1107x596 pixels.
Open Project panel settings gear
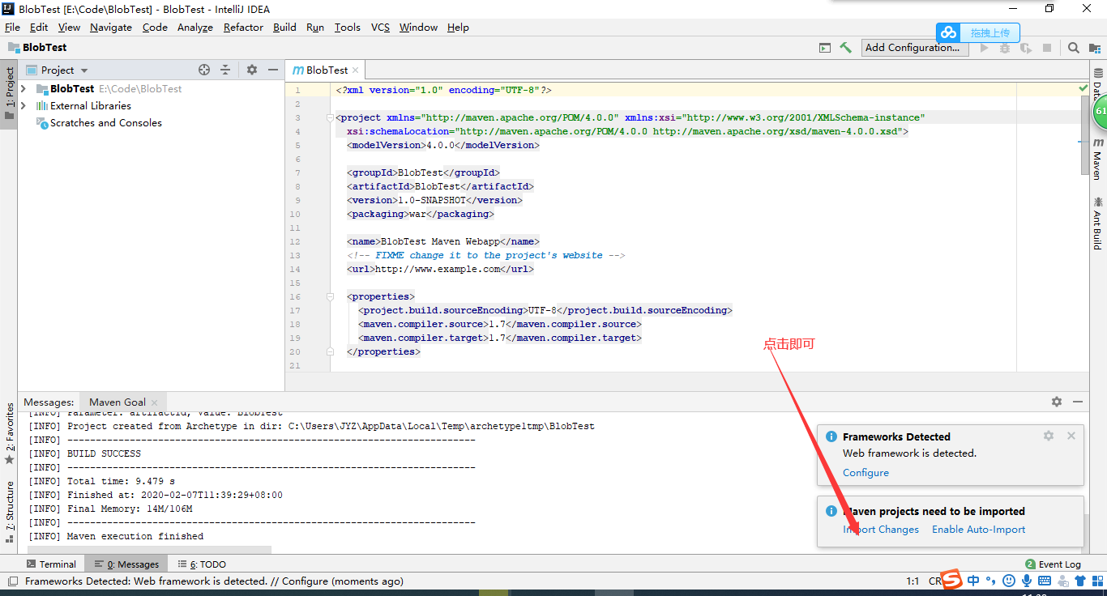(x=252, y=70)
